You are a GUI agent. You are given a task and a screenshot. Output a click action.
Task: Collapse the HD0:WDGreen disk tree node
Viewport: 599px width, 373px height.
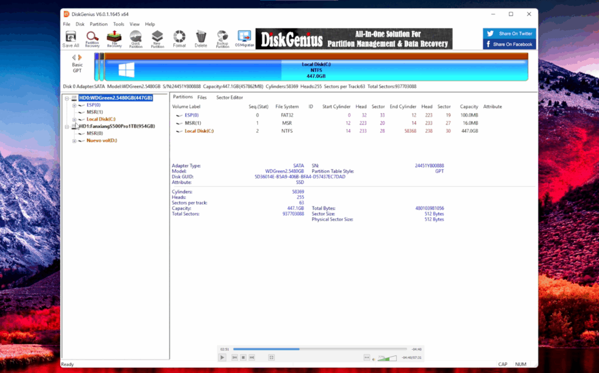point(67,98)
